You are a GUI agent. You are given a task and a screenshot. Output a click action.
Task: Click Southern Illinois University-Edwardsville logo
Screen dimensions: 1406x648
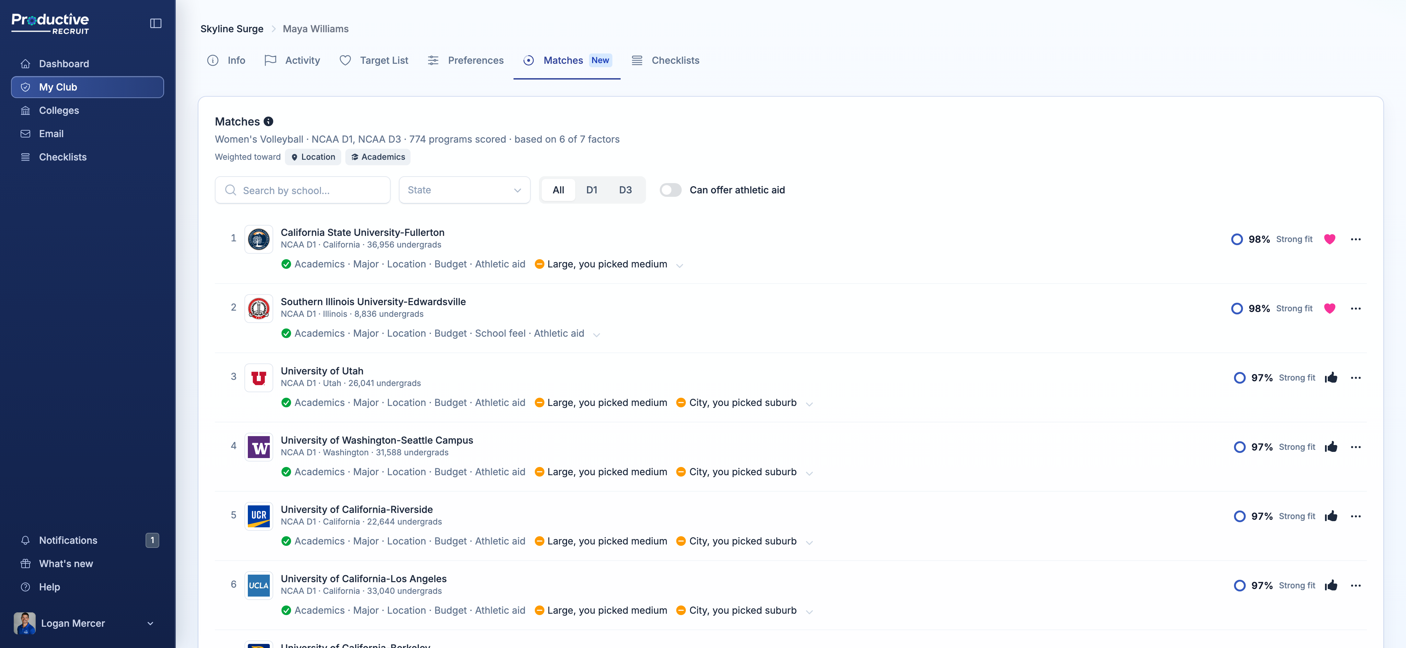click(x=259, y=309)
